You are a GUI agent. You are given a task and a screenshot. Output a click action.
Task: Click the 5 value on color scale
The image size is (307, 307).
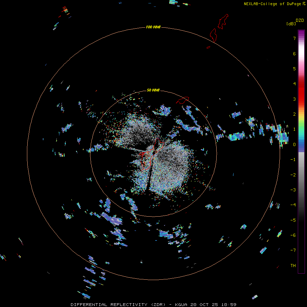[294, 69]
